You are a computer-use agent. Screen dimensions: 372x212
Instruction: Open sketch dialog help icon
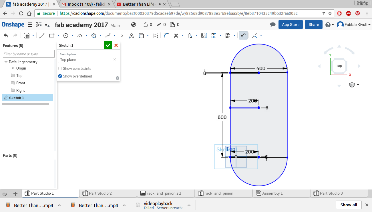[x=117, y=78]
